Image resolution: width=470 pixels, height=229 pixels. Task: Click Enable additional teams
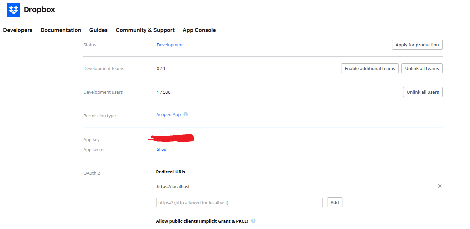[x=369, y=68]
